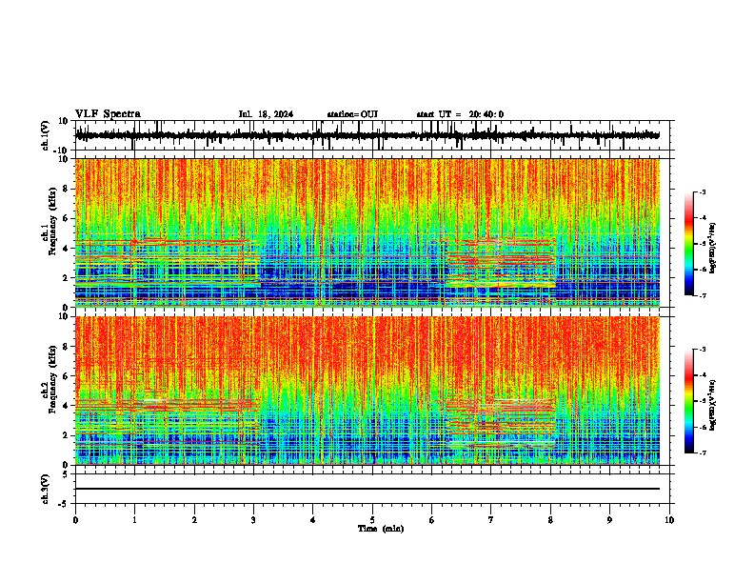The width and height of the screenshot is (754, 583).
Task: Click the ch.1 colorbar tick label -7
Action: 702,295
